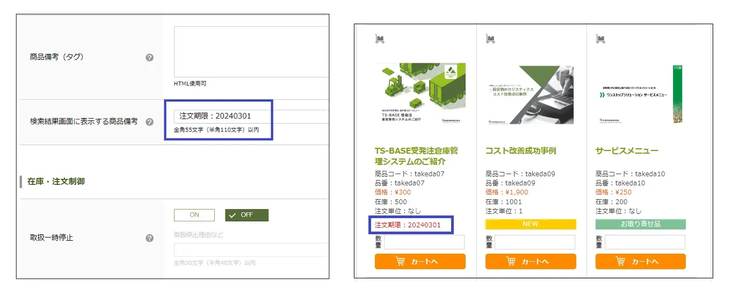
Task: Set 取扱一時停止 to OFF
Action: (247, 215)
